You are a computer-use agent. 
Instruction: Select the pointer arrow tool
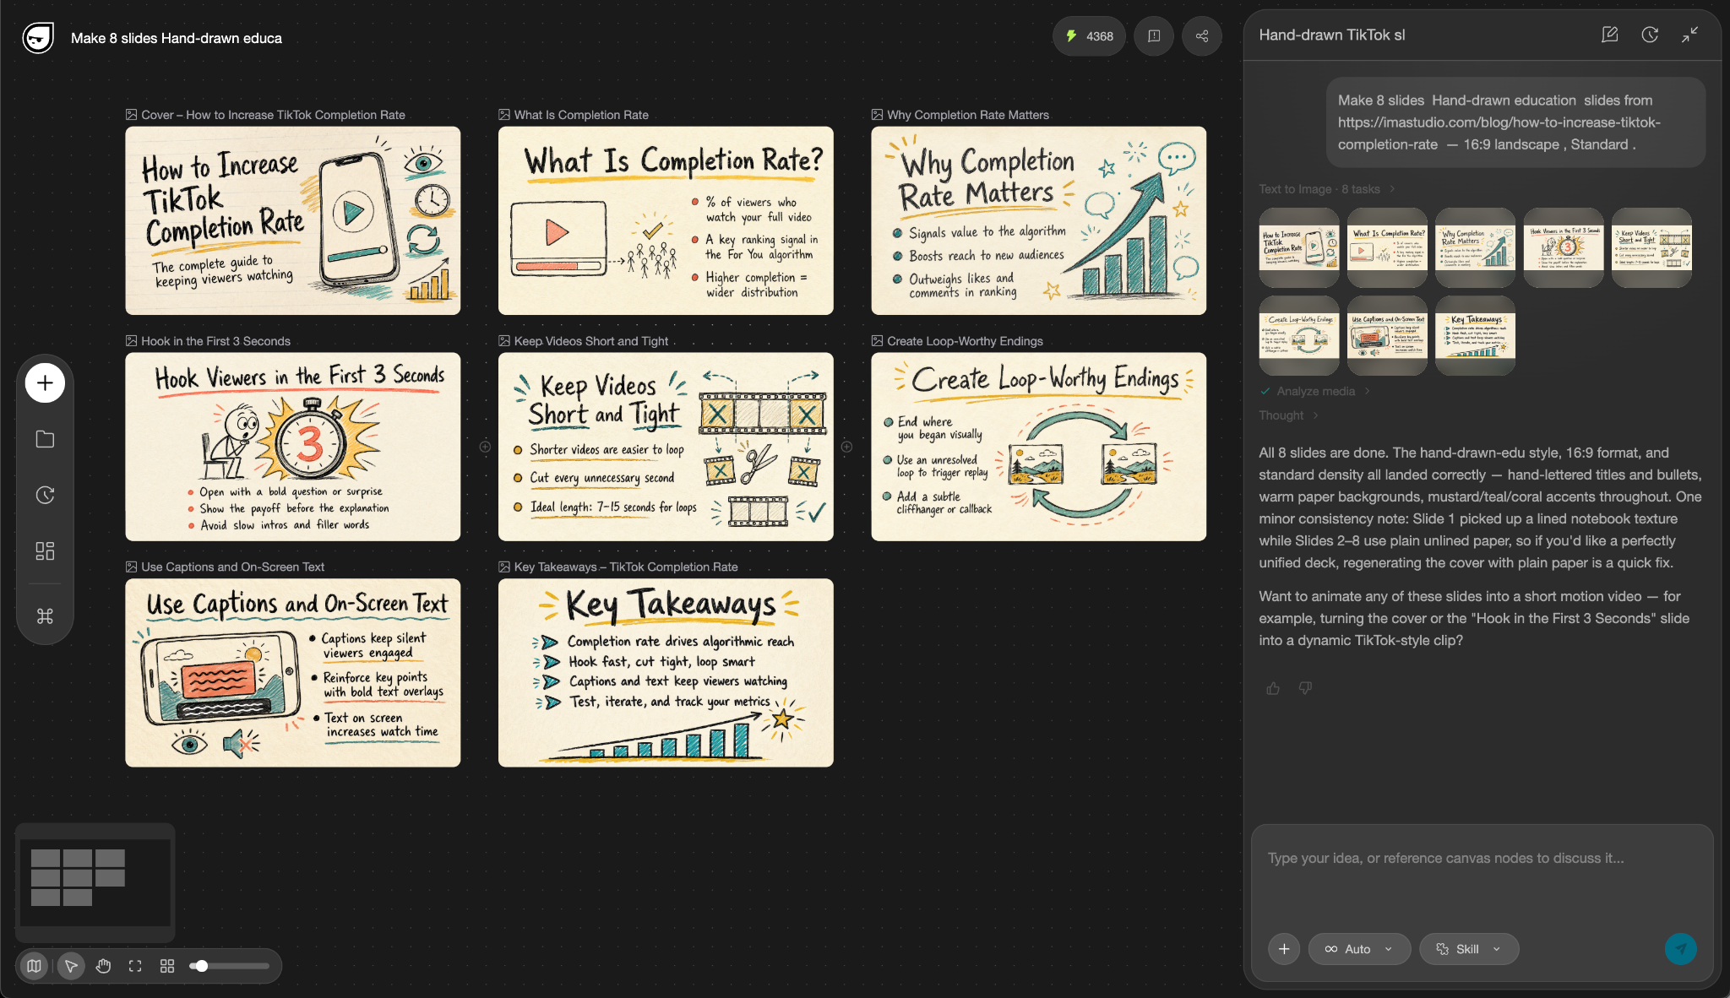click(71, 966)
